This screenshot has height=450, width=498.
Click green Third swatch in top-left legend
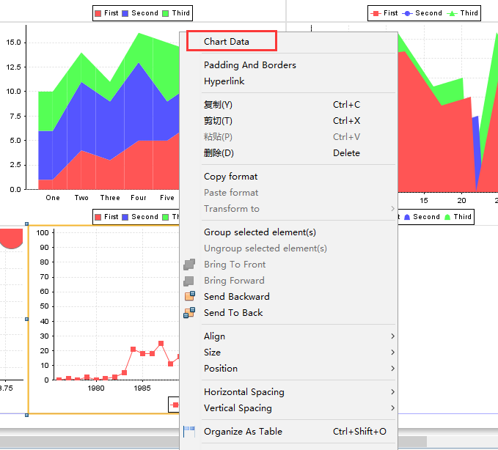coord(166,13)
